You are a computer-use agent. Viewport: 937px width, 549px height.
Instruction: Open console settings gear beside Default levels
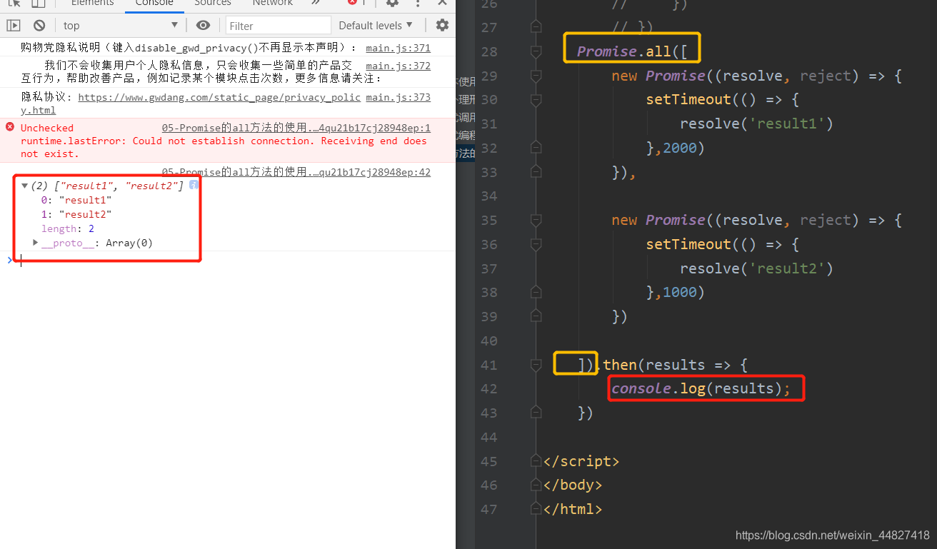tap(442, 25)
